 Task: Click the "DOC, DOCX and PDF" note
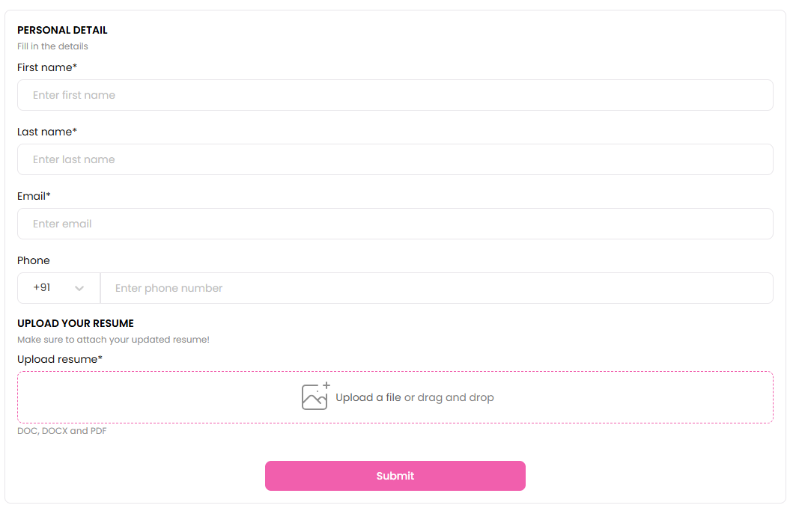(61, 431)
